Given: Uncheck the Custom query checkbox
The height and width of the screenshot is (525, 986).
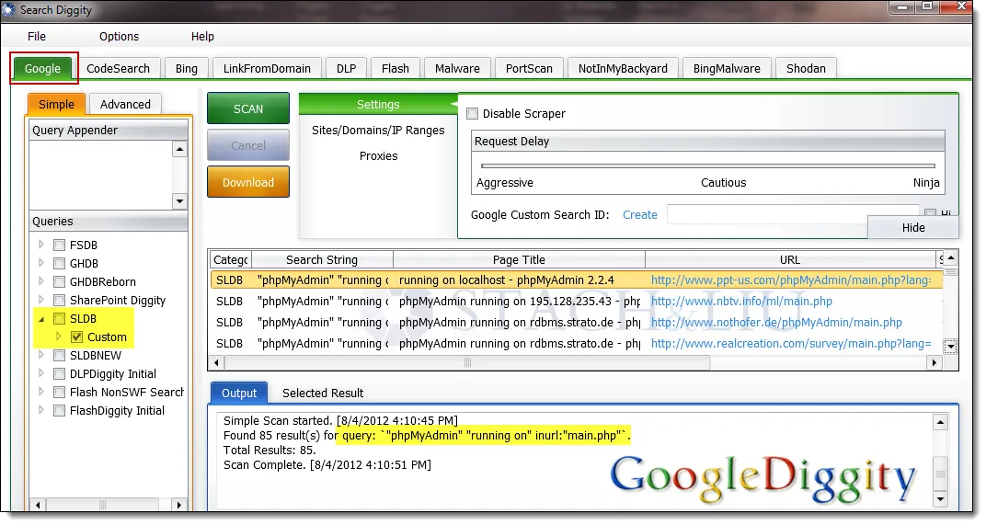Looking at the screenshot, I should (76, 337).
